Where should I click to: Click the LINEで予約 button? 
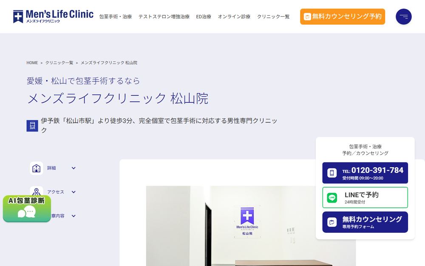(365, 197)
